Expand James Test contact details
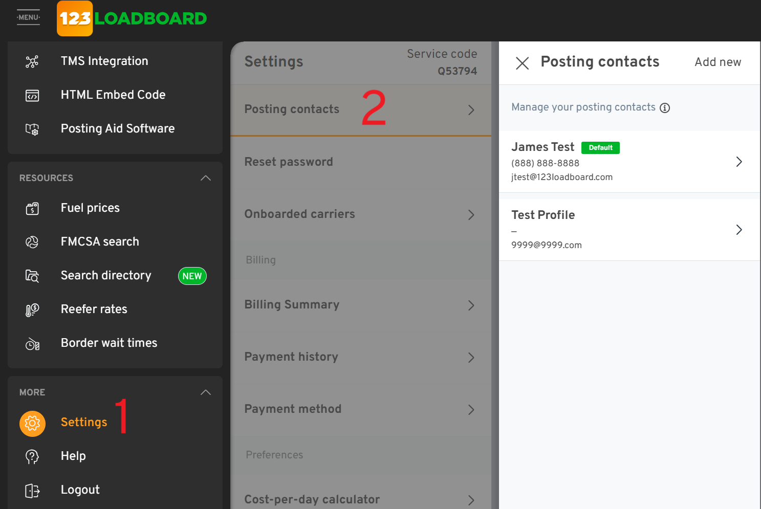This screenshot has width=761, height=509. pyautogui.click(x=738, y=162)
